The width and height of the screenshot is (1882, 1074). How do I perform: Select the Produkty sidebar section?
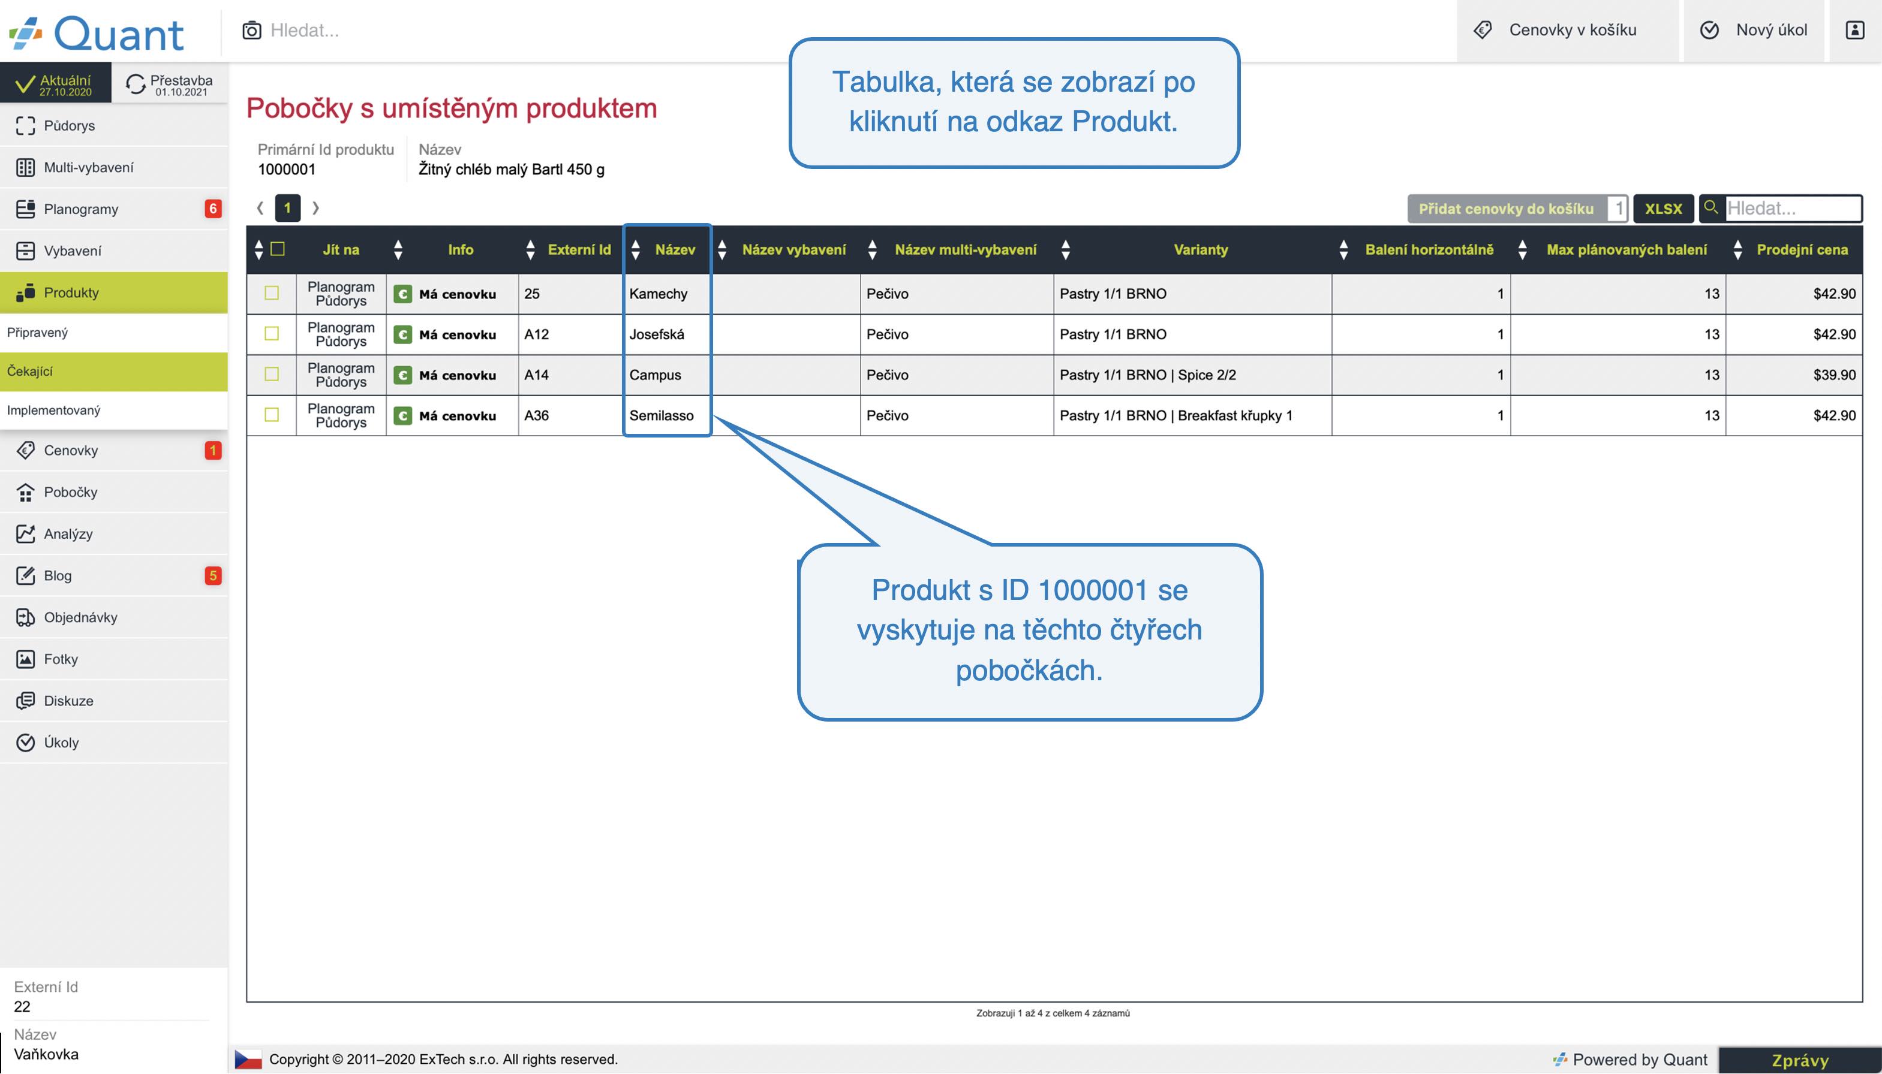(x=114, y=293)
